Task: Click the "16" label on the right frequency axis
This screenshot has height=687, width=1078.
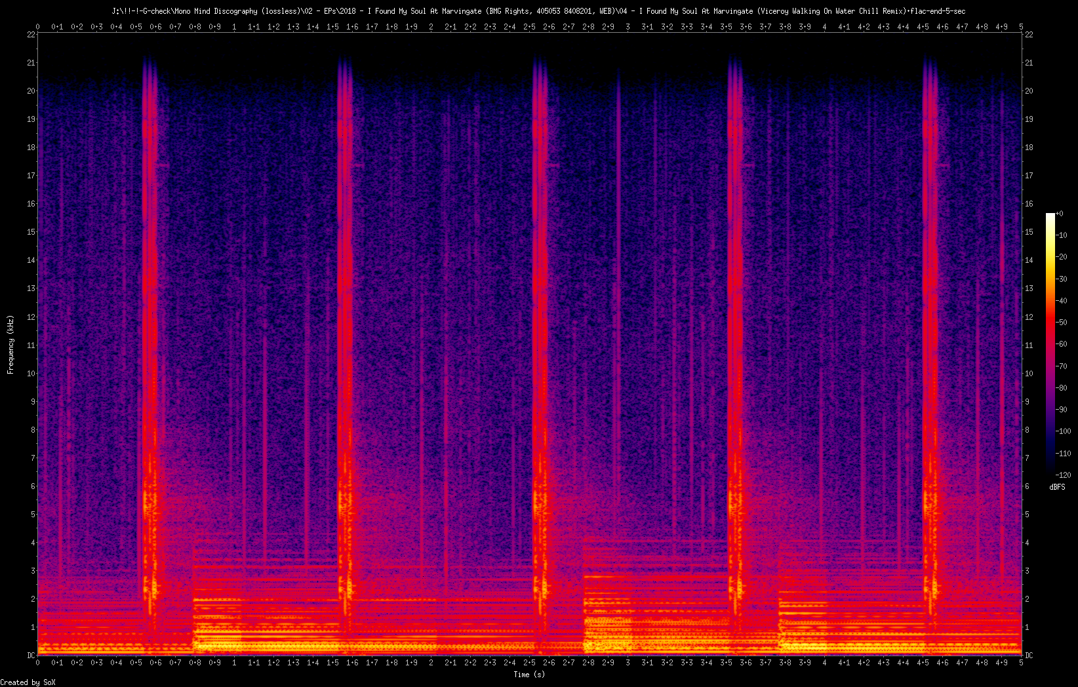Action: tap(1029, 204)
